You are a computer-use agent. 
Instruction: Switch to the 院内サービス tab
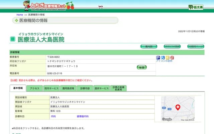click(x=51, y=88)
